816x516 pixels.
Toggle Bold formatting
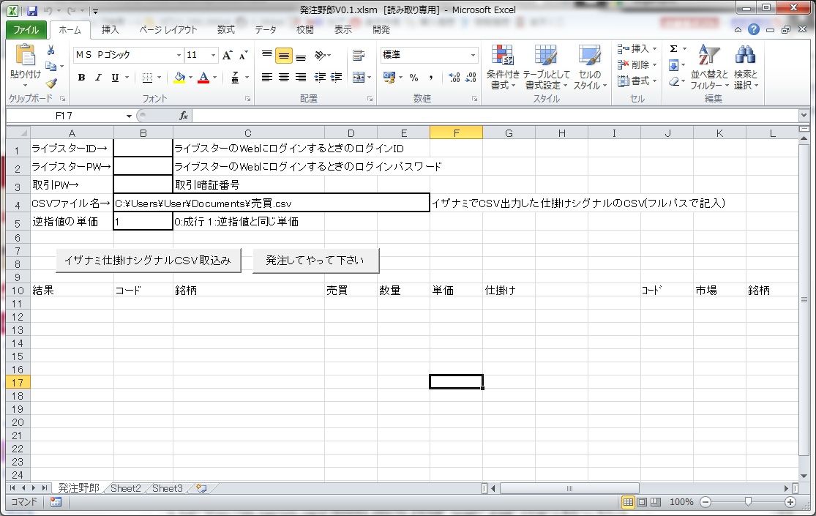(x=81, y=78)
